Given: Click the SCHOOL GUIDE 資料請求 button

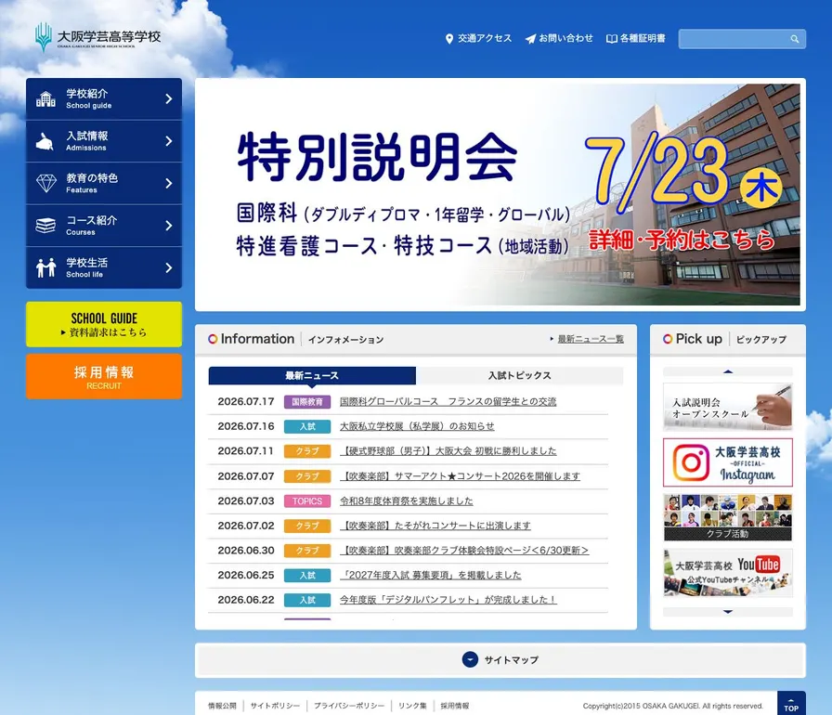Looking at the screenshot, I should coord(104,325).
